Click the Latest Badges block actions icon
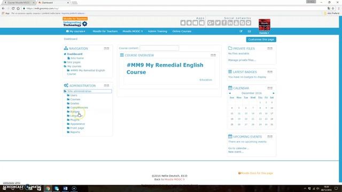 [x=270, y=72]
